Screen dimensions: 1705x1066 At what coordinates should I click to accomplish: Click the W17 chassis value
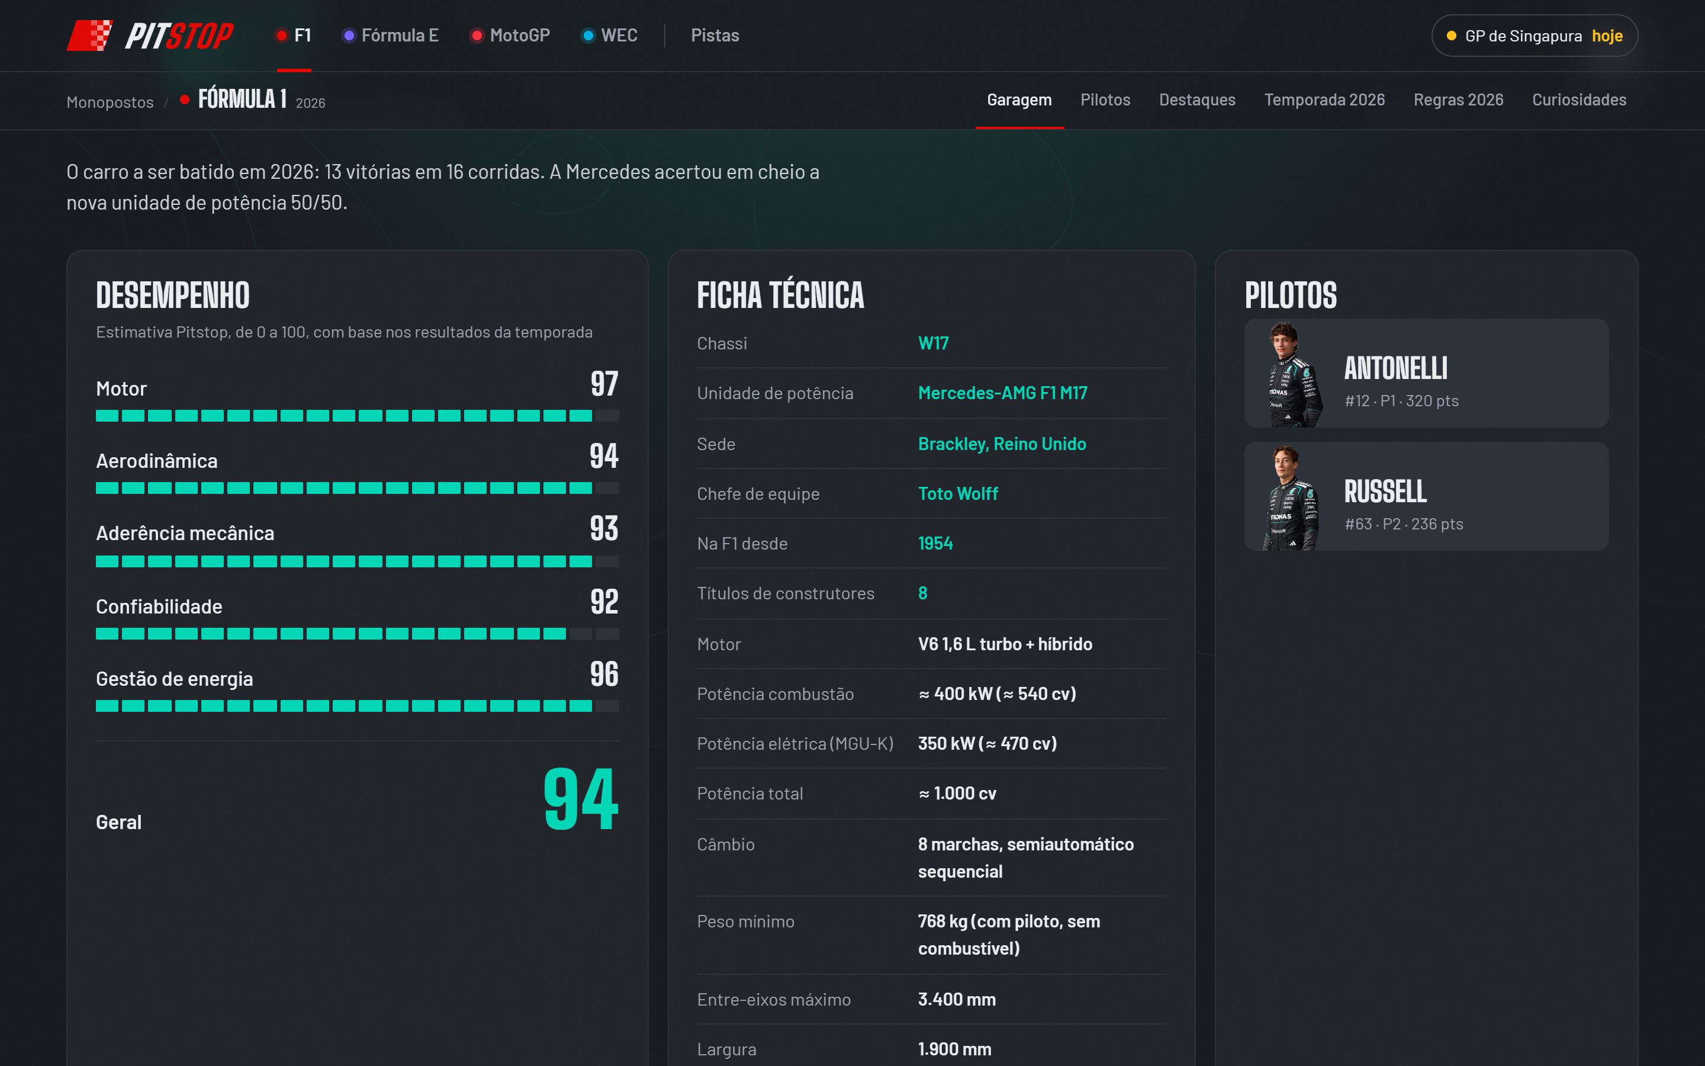click(x=933, y=343)
